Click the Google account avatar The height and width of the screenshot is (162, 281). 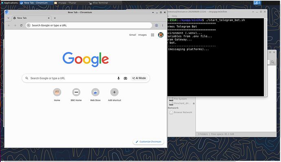161,35
